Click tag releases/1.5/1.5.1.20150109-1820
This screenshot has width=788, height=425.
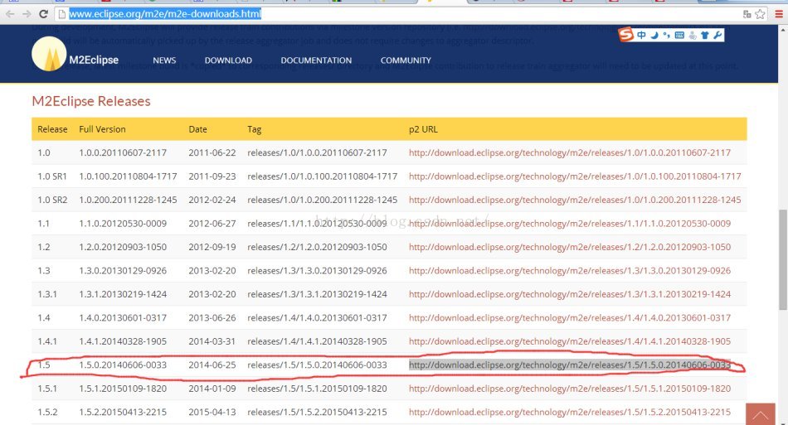coord(317,389)
